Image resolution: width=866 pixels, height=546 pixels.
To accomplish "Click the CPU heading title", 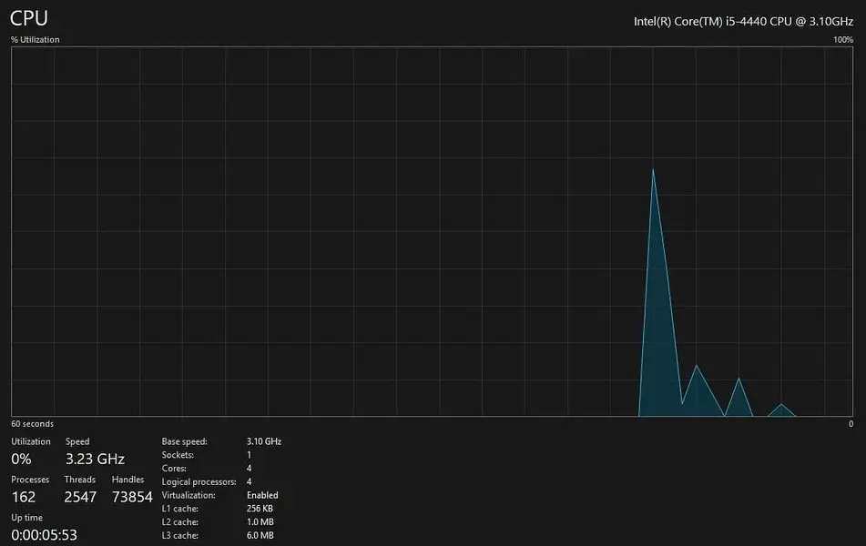I will [x=29, y=18].
